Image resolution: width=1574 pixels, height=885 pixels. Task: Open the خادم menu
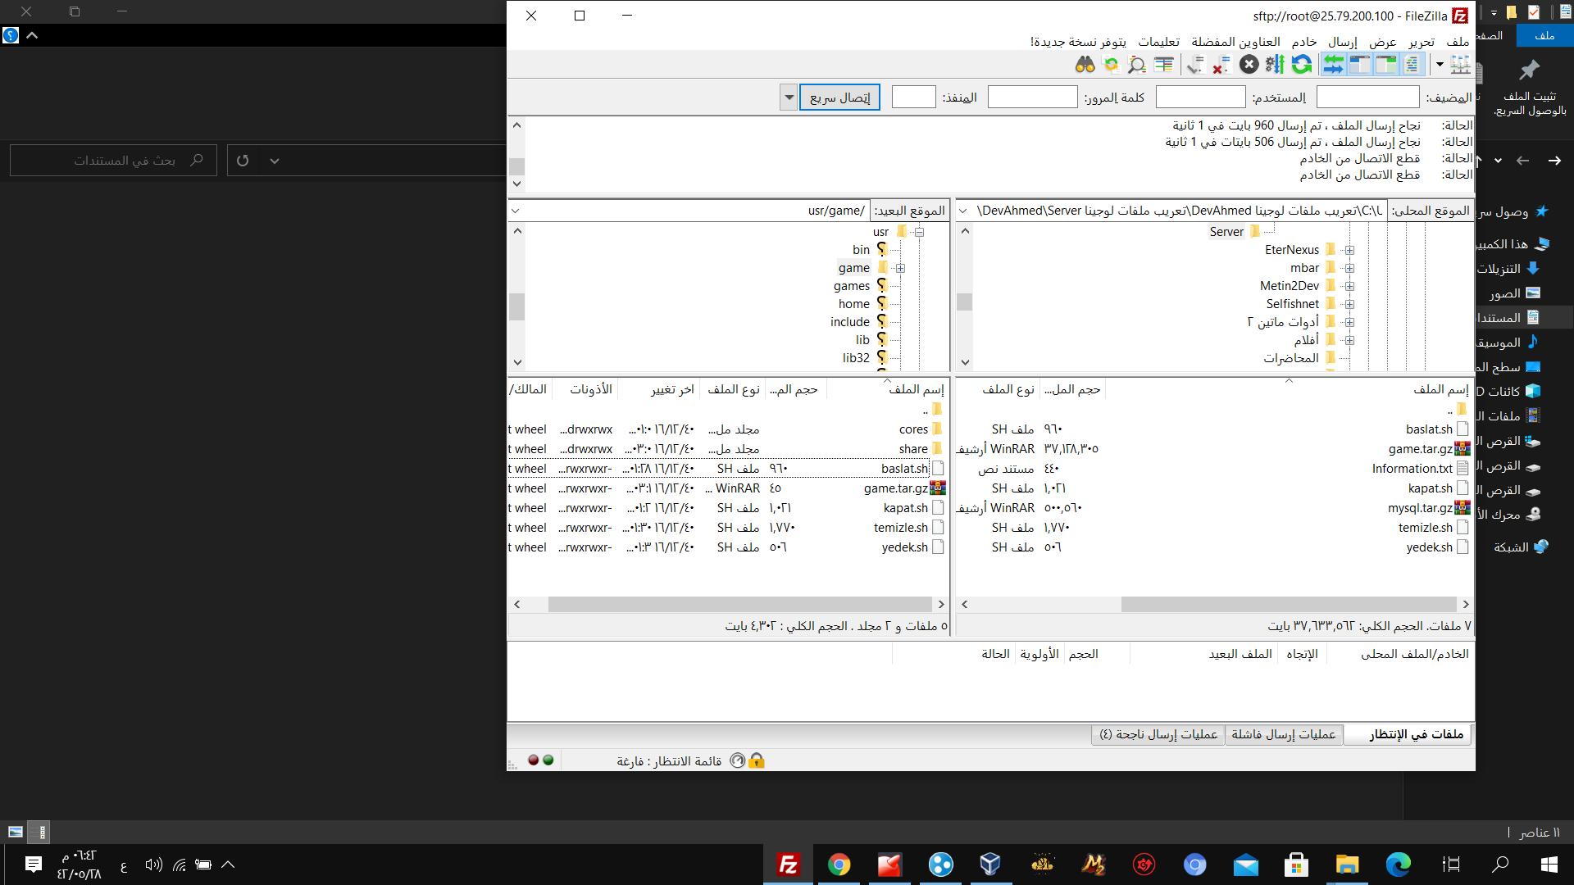click(x=1304, y=42)
